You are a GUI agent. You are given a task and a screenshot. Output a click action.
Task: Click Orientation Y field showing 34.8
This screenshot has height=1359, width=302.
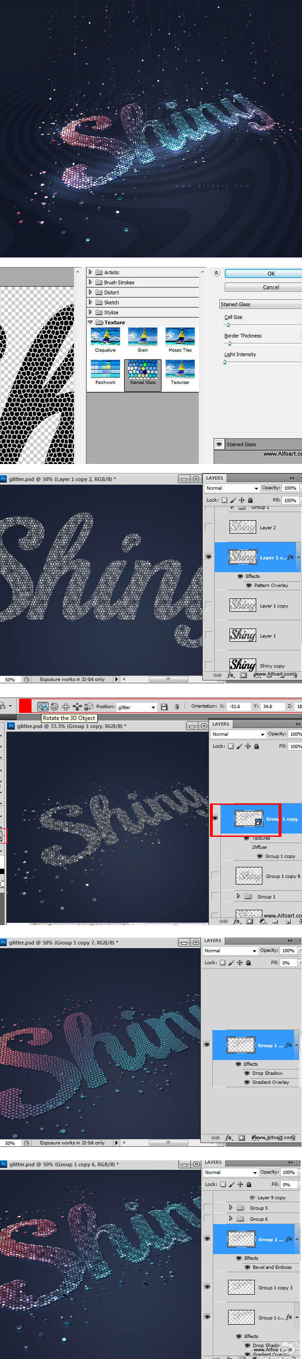272,706
